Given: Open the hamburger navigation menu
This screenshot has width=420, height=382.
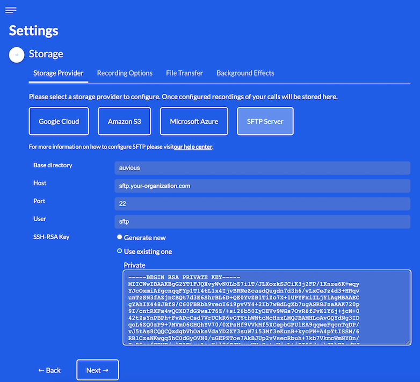Looking at the screenshot, I should [11, 10].
